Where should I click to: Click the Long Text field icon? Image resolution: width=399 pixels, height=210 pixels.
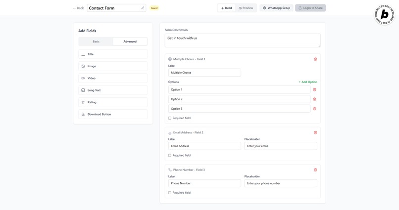point(83,90)
